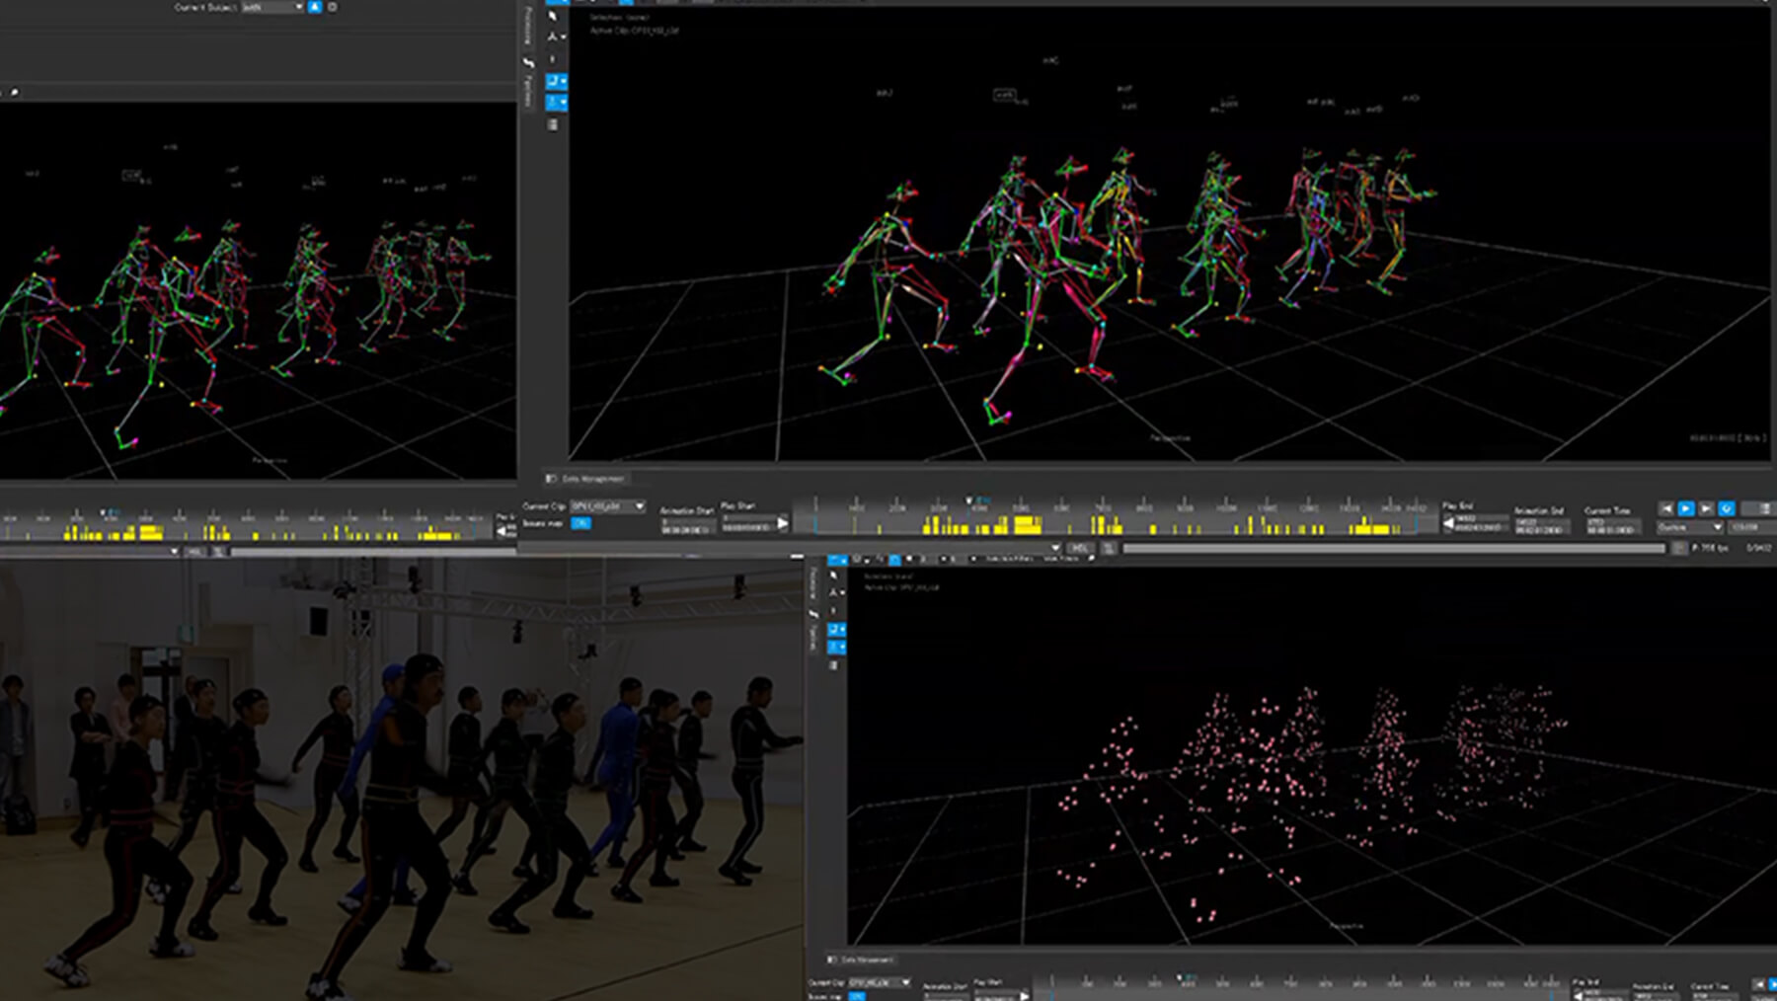Screen dimensions: 1777x1001
Task: Expand the playback mode dropdown under transport buttons
Action: [x=1690, y=527]
